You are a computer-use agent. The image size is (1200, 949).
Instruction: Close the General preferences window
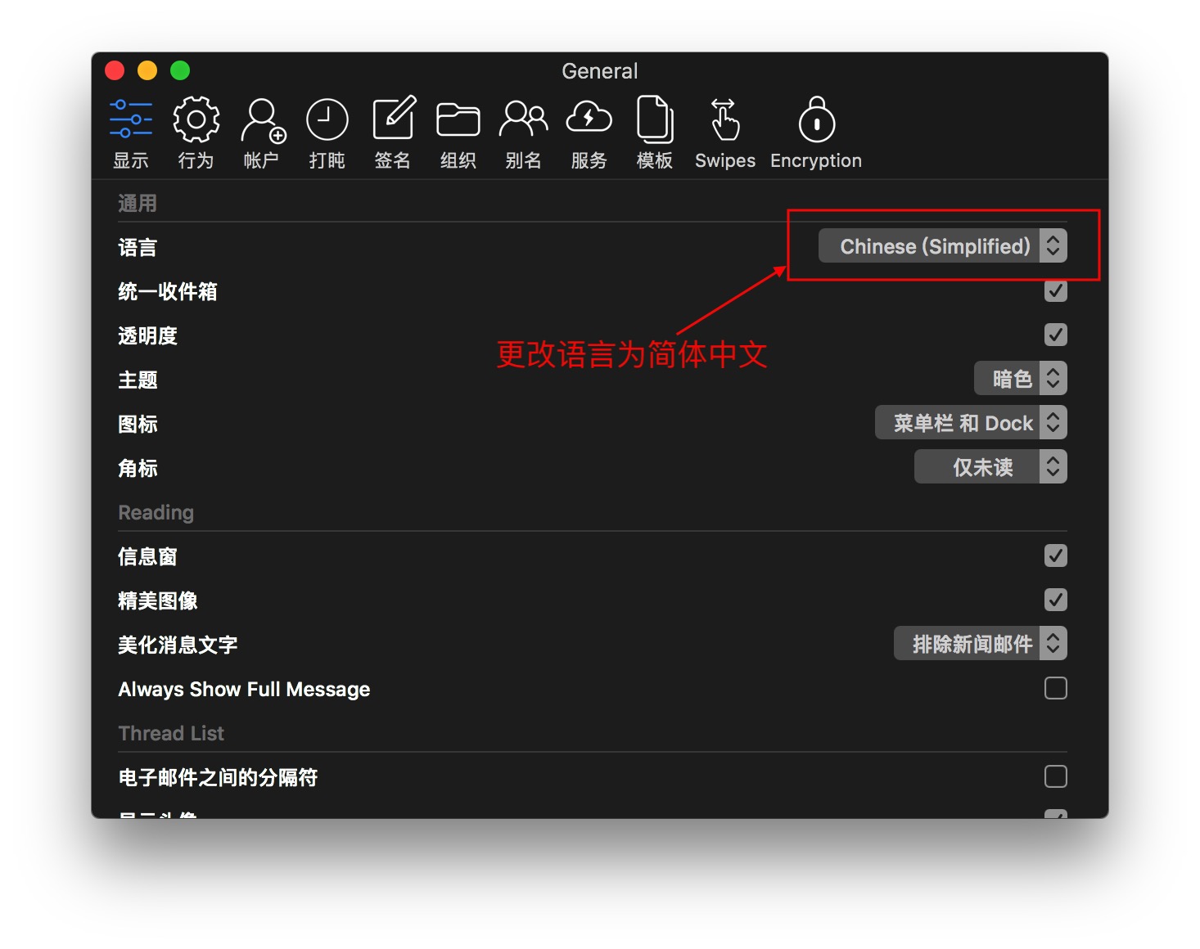(x=115, y=70)
